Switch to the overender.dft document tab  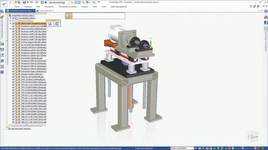[46, 11]
